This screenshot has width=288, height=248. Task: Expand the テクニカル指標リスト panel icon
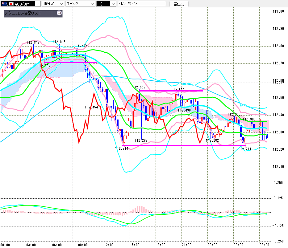(x=59, y=13)
